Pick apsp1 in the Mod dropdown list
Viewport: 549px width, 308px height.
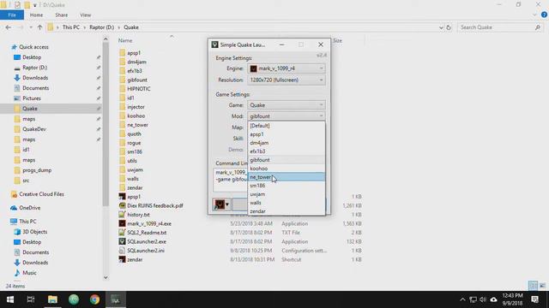286,134
